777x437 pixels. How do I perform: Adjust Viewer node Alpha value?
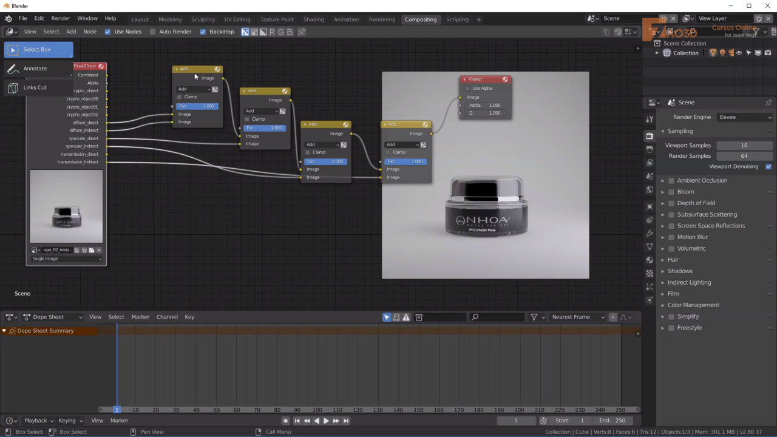tap(485, 105)
